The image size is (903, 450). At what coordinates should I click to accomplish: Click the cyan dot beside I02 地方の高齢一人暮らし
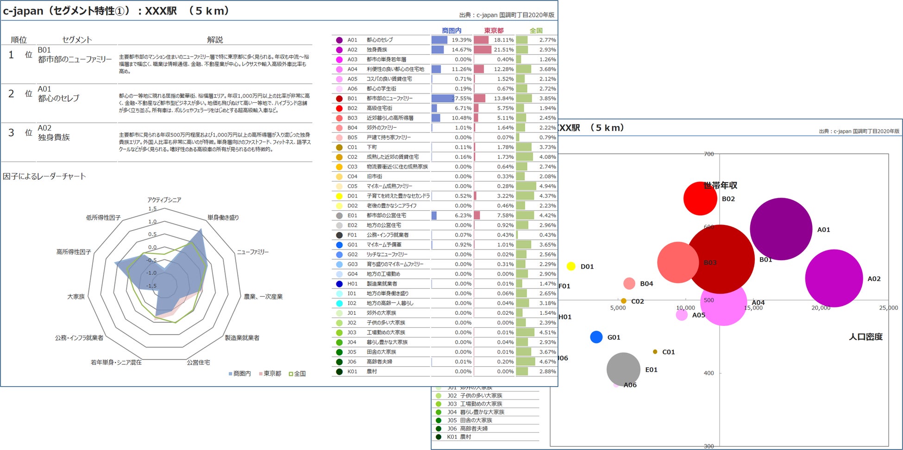339,303
